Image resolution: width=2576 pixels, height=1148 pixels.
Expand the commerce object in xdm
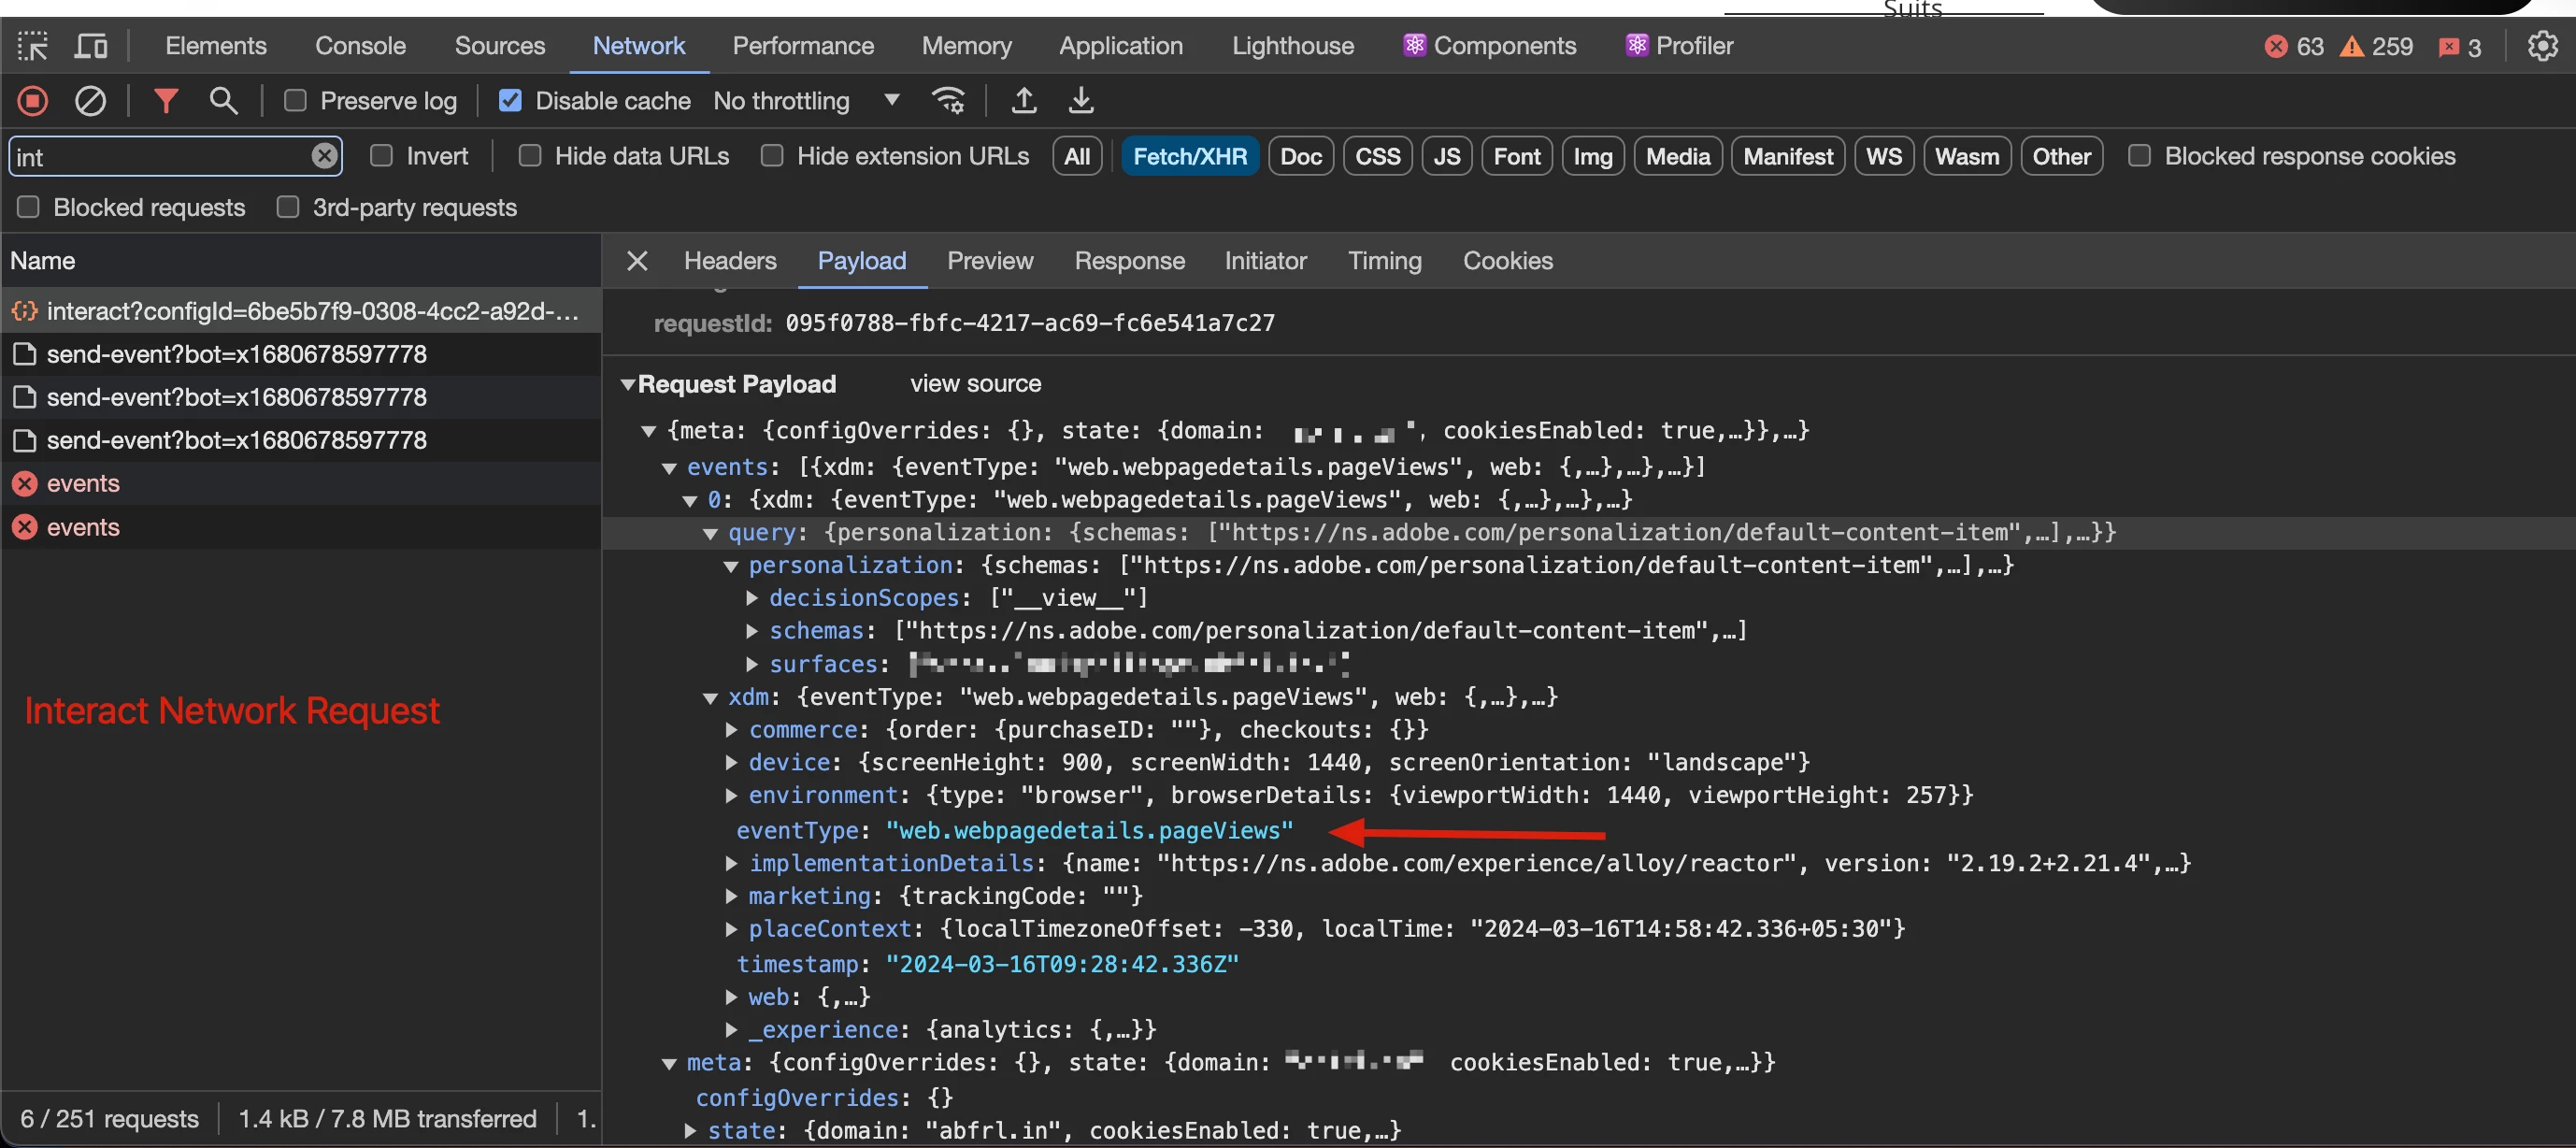click(x=732, y=730)
